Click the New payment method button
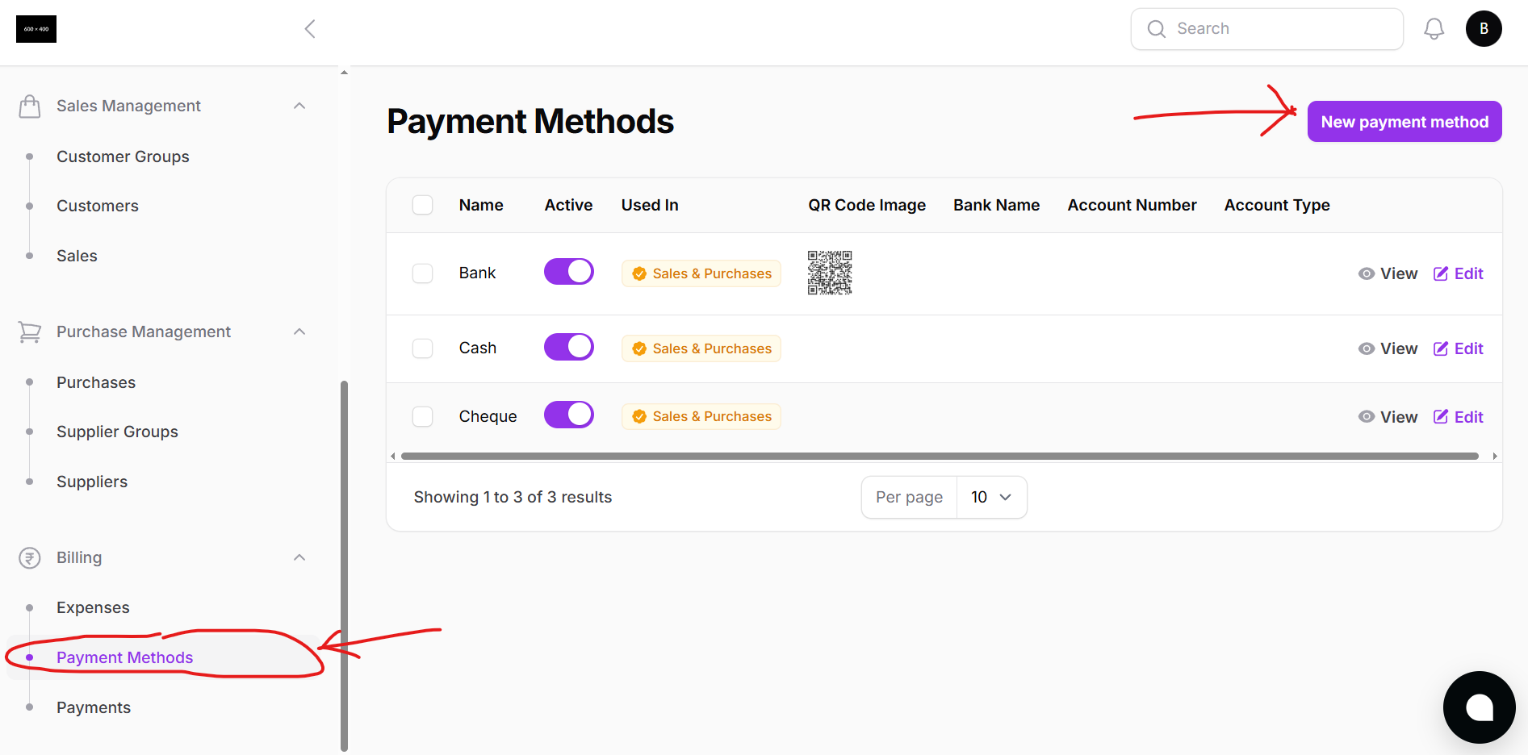This screenshot has width=1528, height=755. click(x=1405, y=121)
